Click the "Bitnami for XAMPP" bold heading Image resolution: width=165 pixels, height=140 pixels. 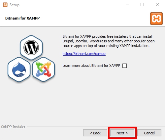pyautogui.click(x=22, y=18)
